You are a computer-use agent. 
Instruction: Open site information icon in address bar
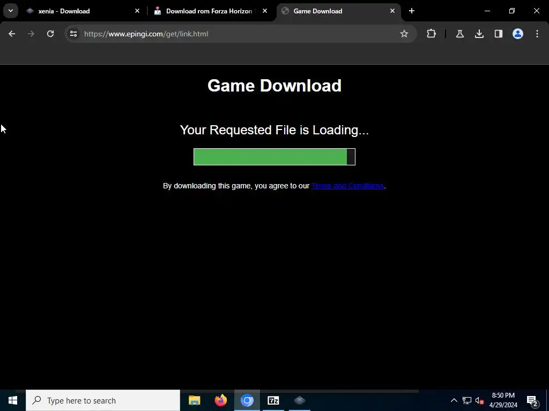(x=73, y=34)
